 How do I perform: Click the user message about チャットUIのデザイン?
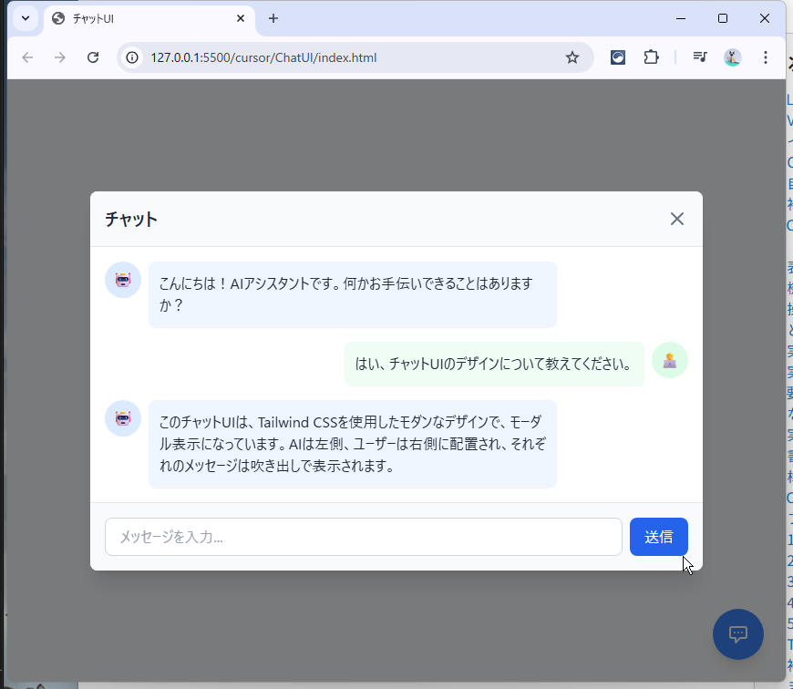494,365
